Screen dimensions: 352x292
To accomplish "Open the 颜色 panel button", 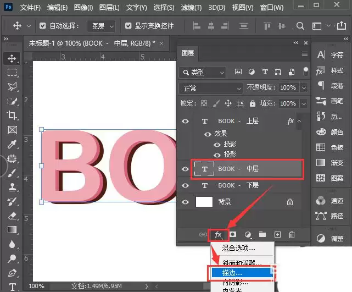I will click(330, 132).
